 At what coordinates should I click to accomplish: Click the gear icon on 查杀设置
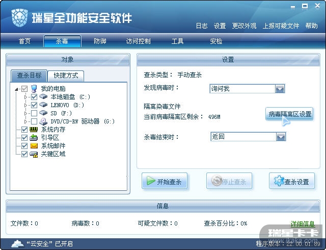pos(279,181)
